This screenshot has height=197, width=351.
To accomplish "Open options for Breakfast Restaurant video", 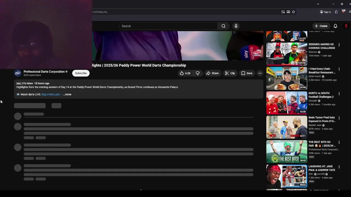I will coord(339,69).
